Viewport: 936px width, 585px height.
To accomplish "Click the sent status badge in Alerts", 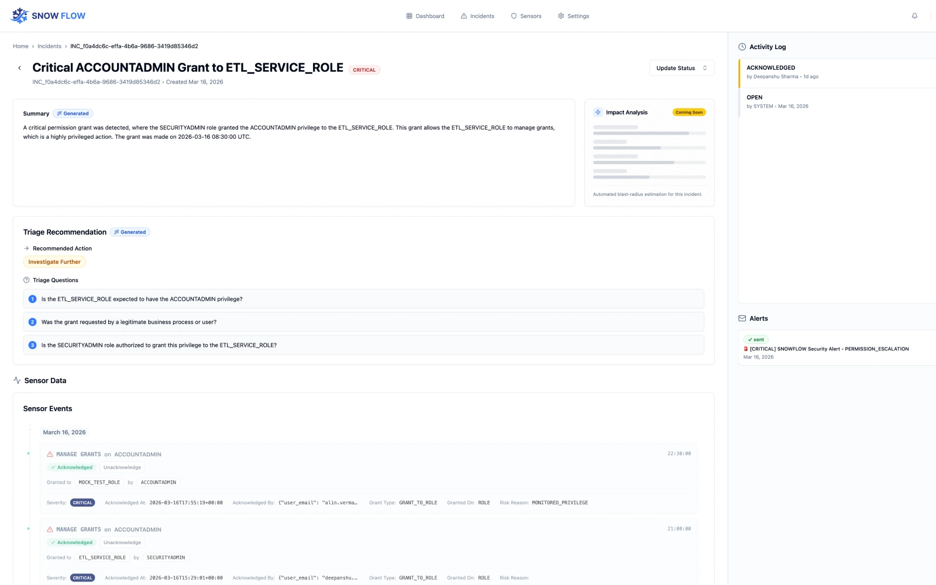I will coord(756,339).
